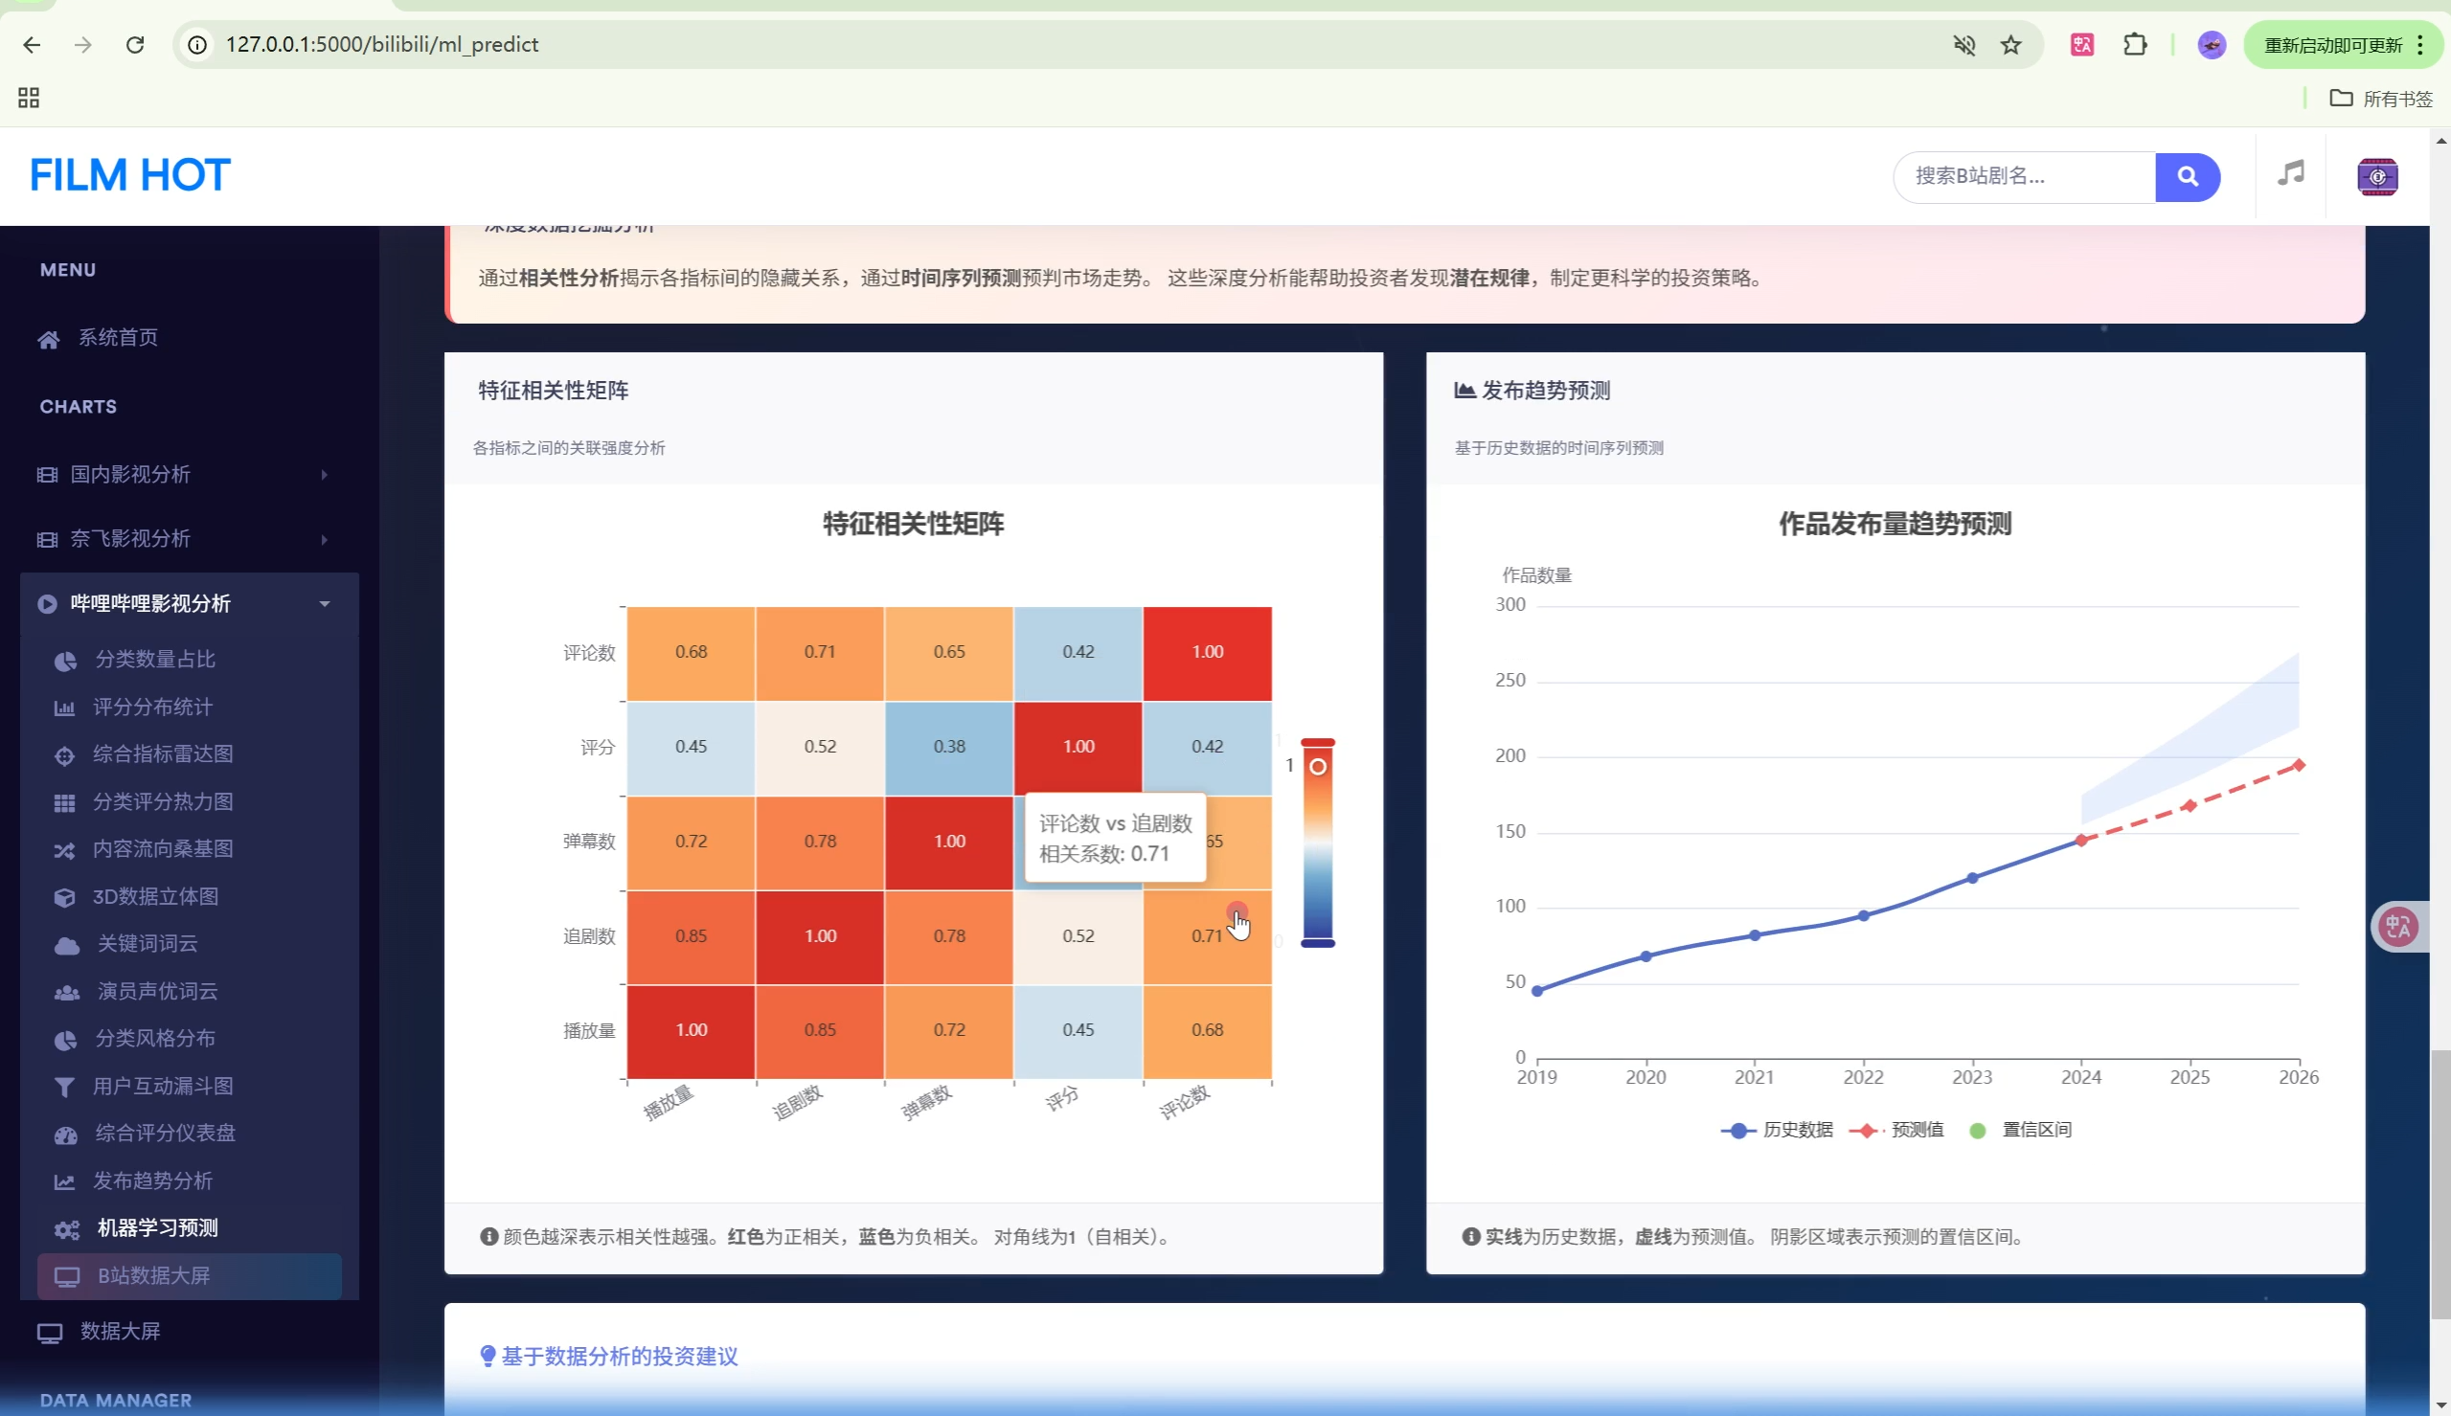Open the 关键词词云 menu item
Screen dimensions: 2451x1416
pyautogui.click(x=147, y=943)
